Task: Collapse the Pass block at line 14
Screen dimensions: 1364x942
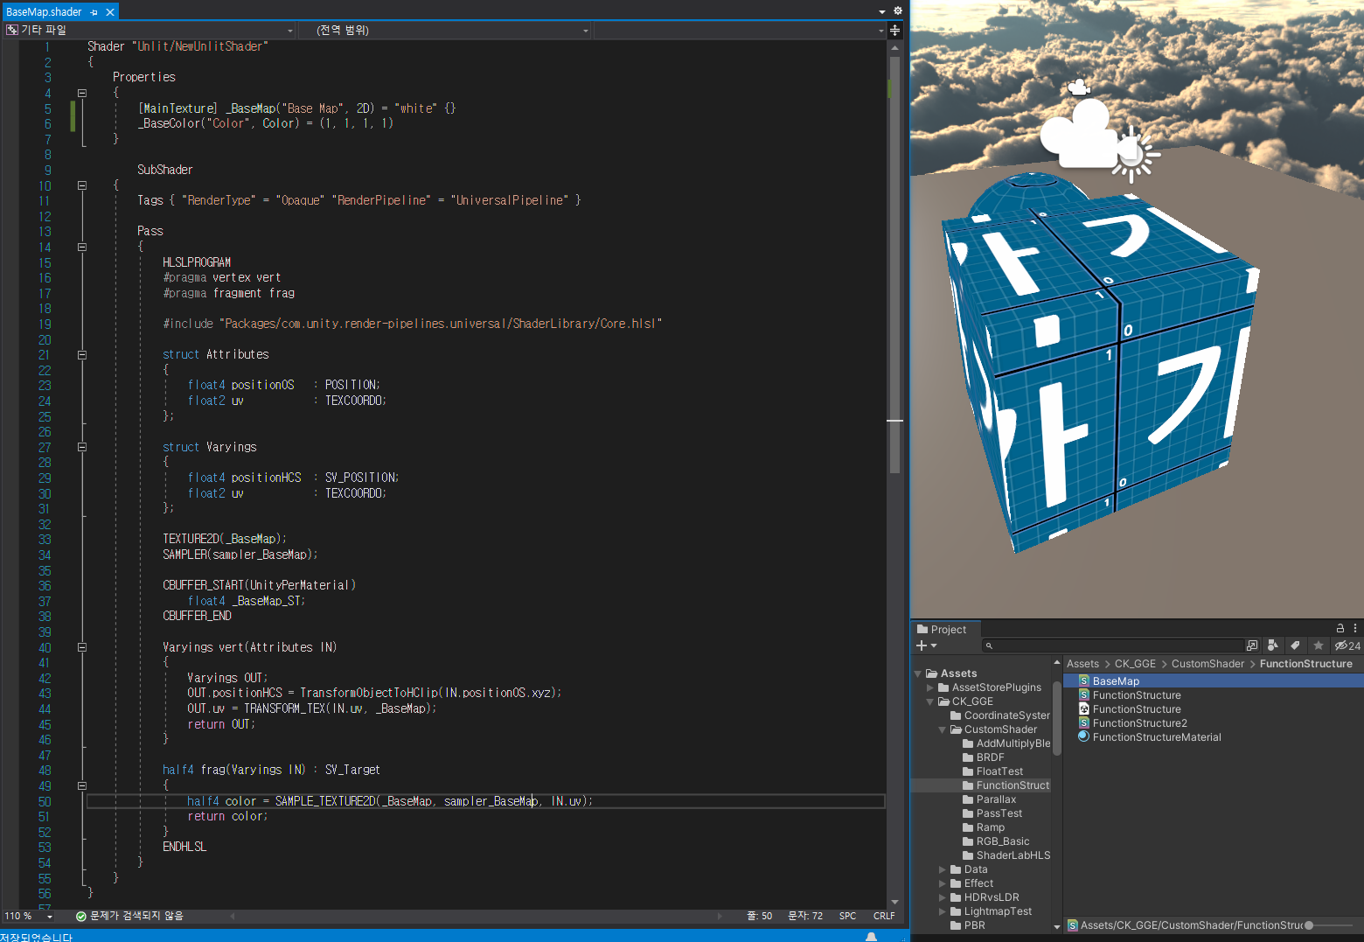Action: [x=82, y=247]
